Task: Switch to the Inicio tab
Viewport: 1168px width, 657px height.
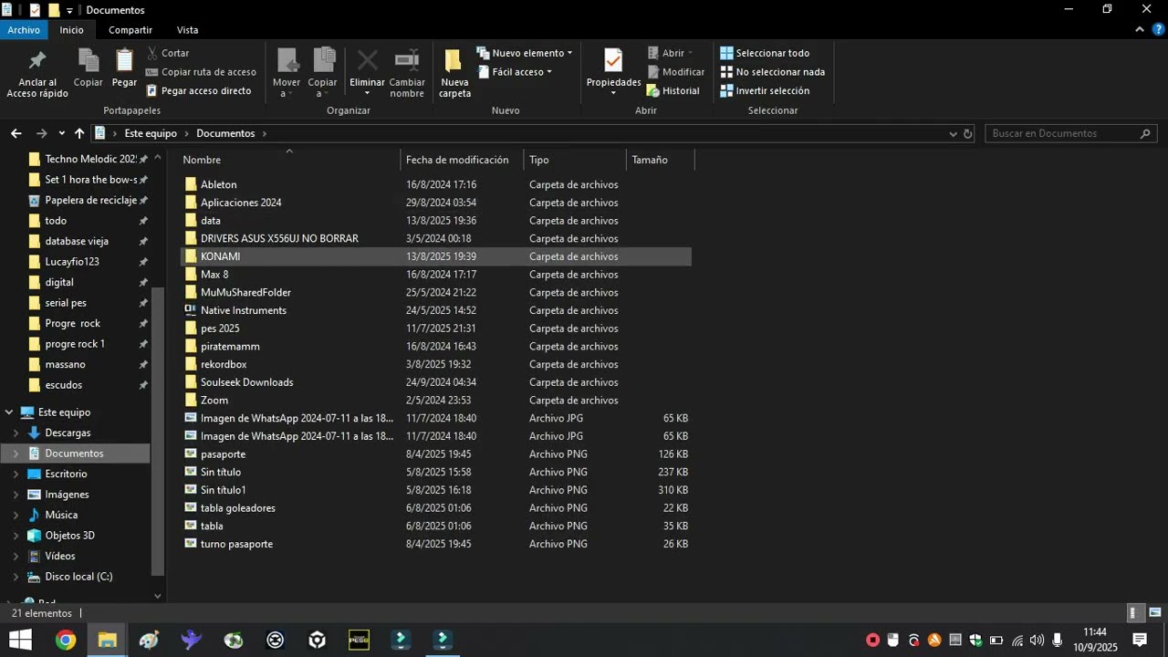Action: click(x=71, y=30)
